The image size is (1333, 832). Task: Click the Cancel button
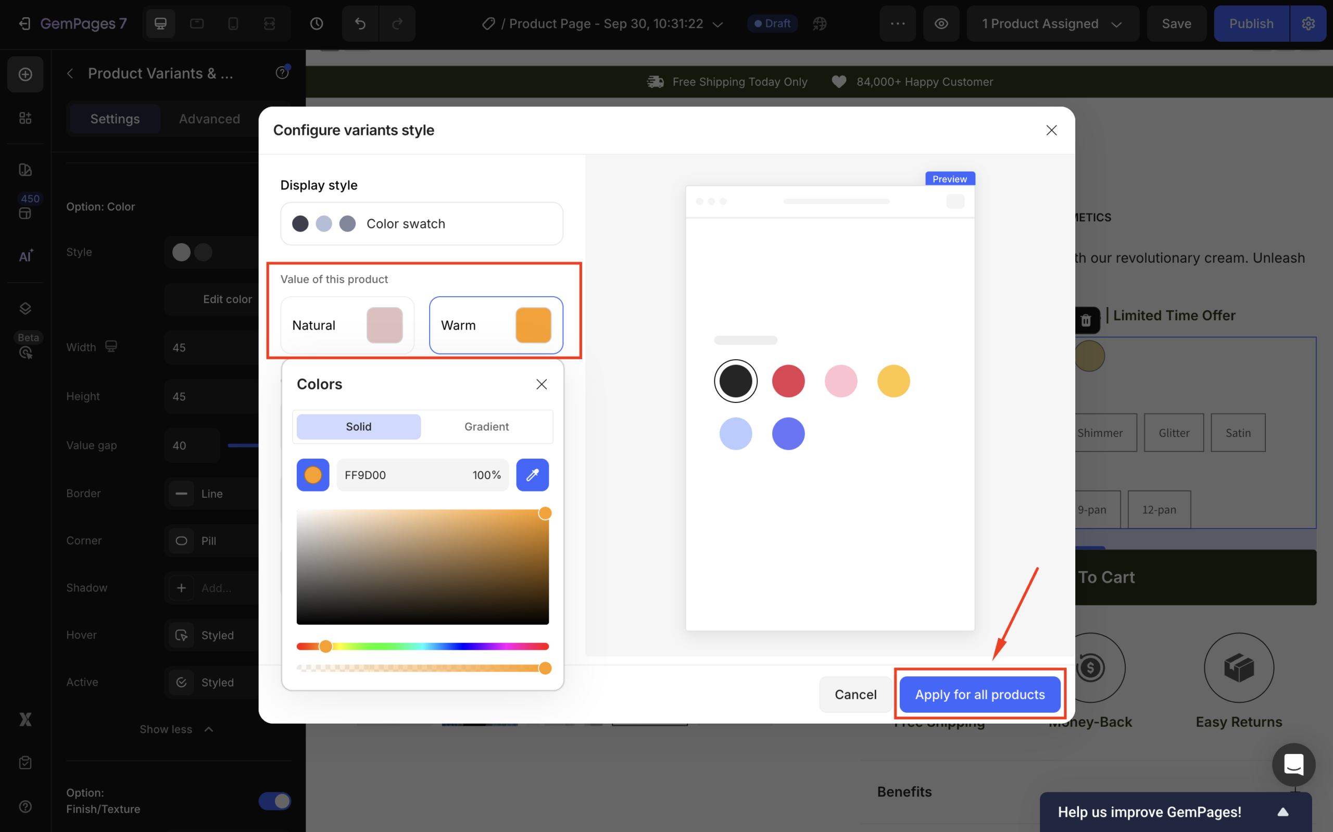(x=855, y=695)
